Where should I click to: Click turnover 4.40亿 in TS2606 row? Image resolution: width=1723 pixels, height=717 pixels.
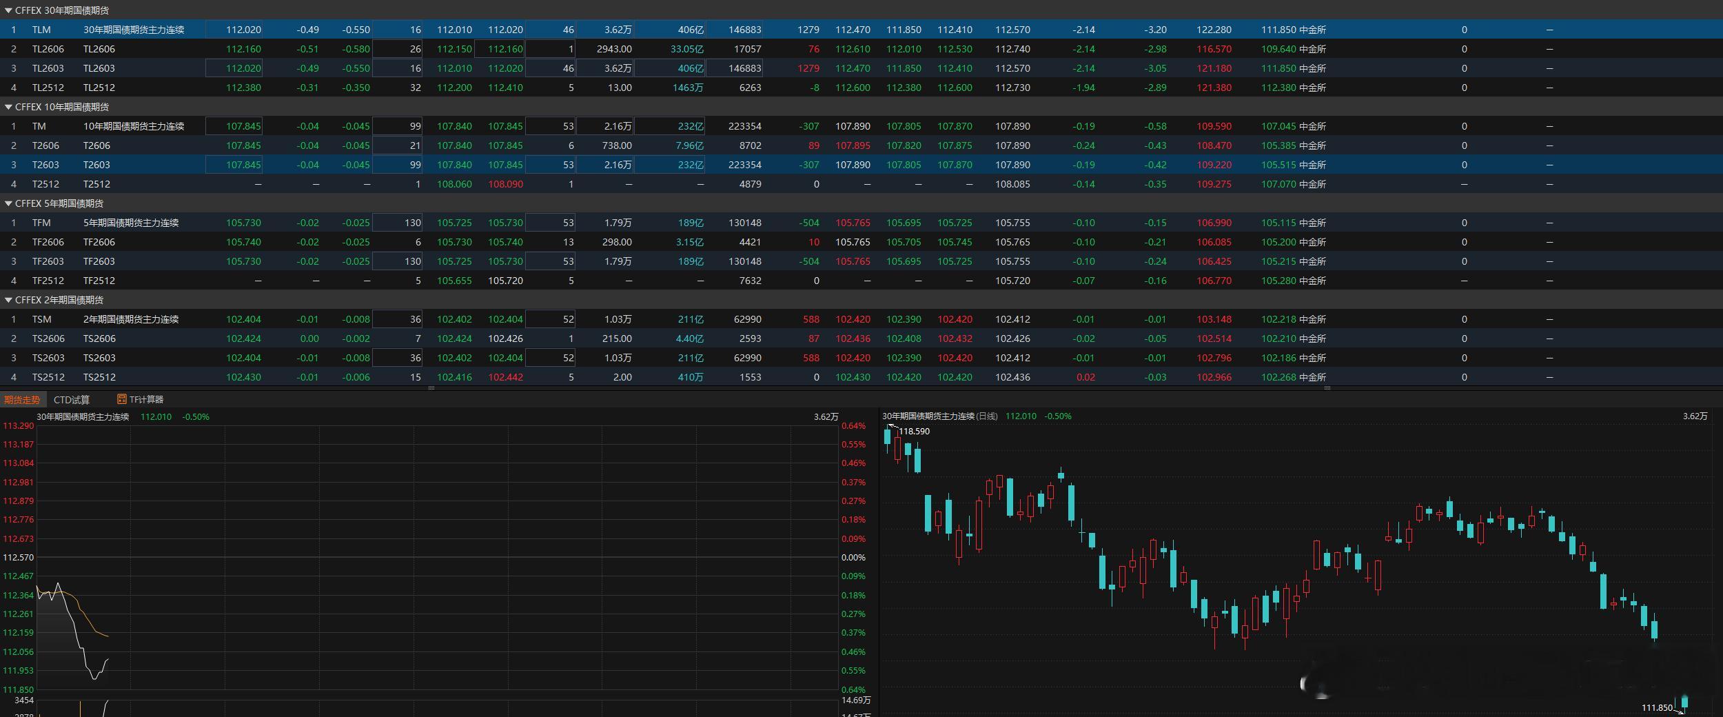[x=690, y=339]
